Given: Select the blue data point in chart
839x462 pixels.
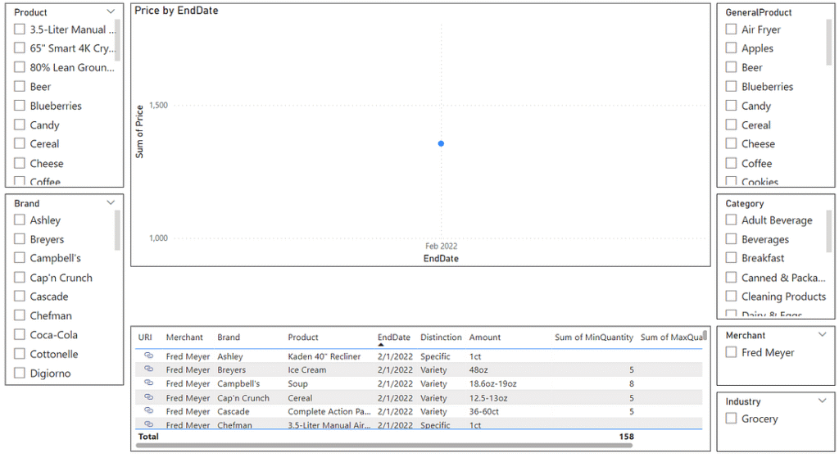Looking at the screenshot, I should pos(441,143).
